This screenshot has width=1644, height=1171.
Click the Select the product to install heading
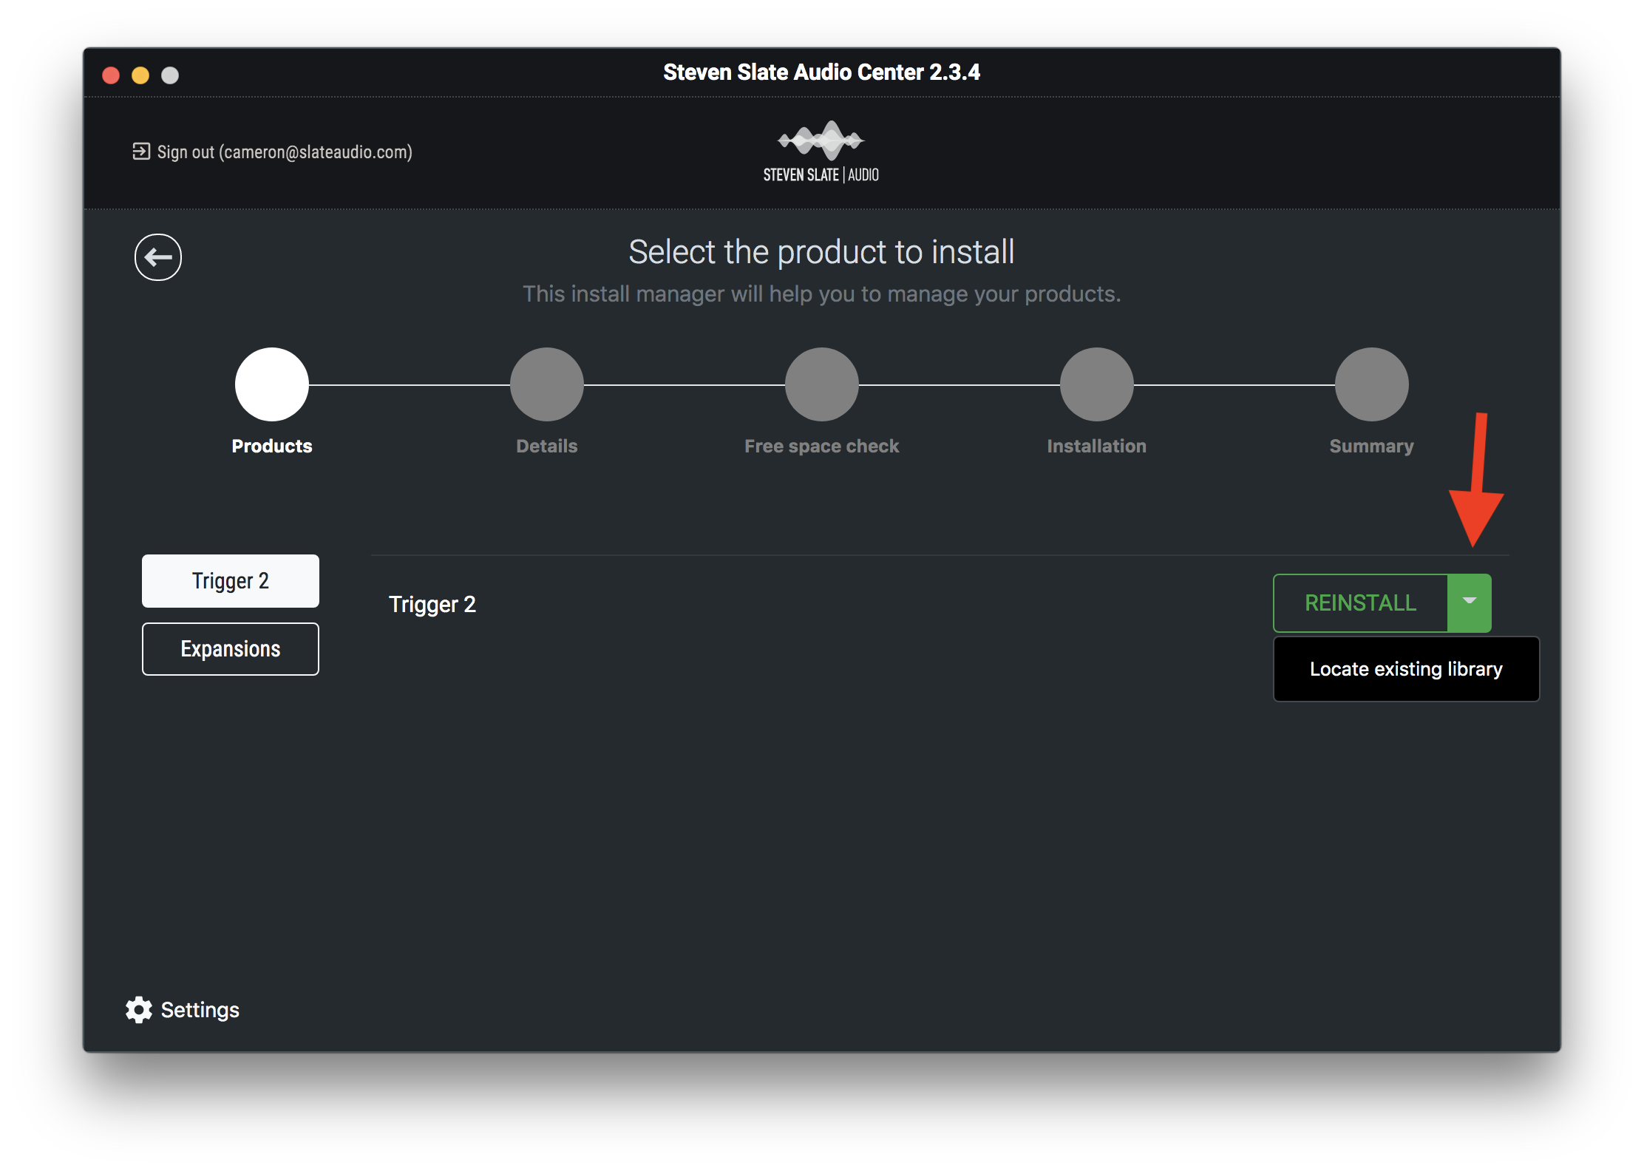point(821,252)
